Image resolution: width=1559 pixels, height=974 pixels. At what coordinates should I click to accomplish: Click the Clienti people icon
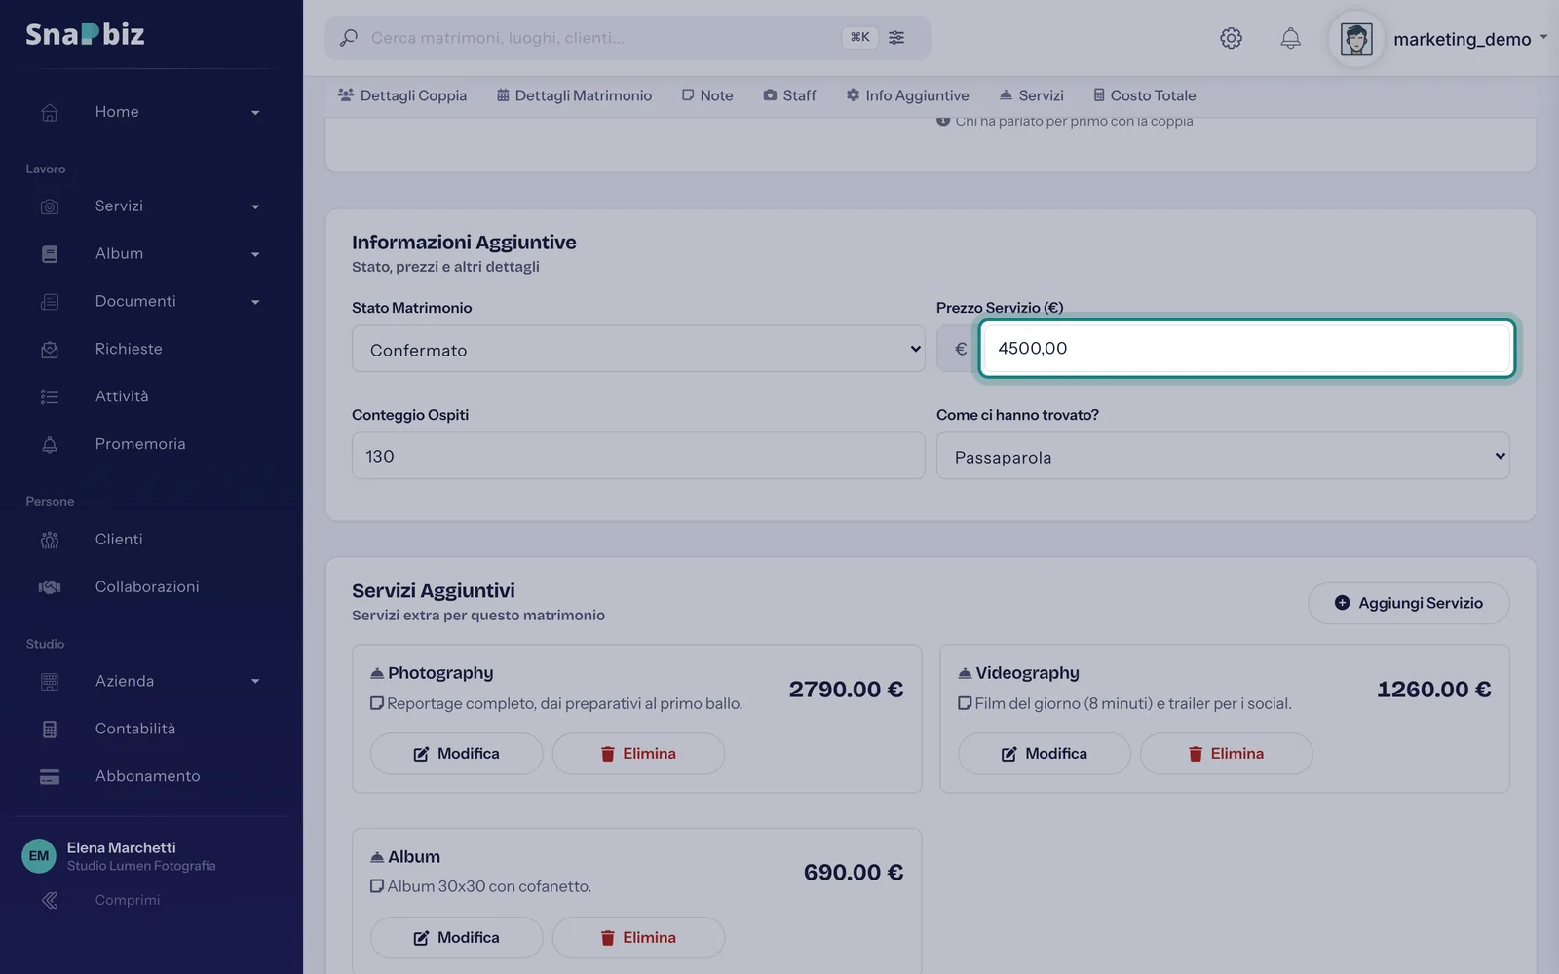point(50,540)
